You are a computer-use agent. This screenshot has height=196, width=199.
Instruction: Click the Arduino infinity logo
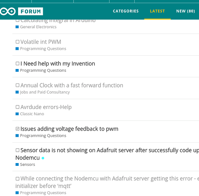[x=8, y=11]
